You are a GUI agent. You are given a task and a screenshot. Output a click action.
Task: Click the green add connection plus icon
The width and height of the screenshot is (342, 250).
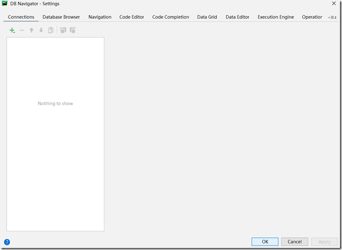pyautogui.click(x=12, y=30)
